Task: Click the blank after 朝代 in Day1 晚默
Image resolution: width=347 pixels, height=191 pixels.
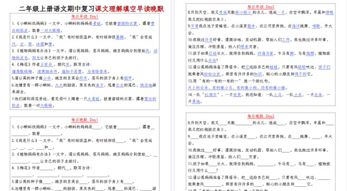Action: (67, 168)
